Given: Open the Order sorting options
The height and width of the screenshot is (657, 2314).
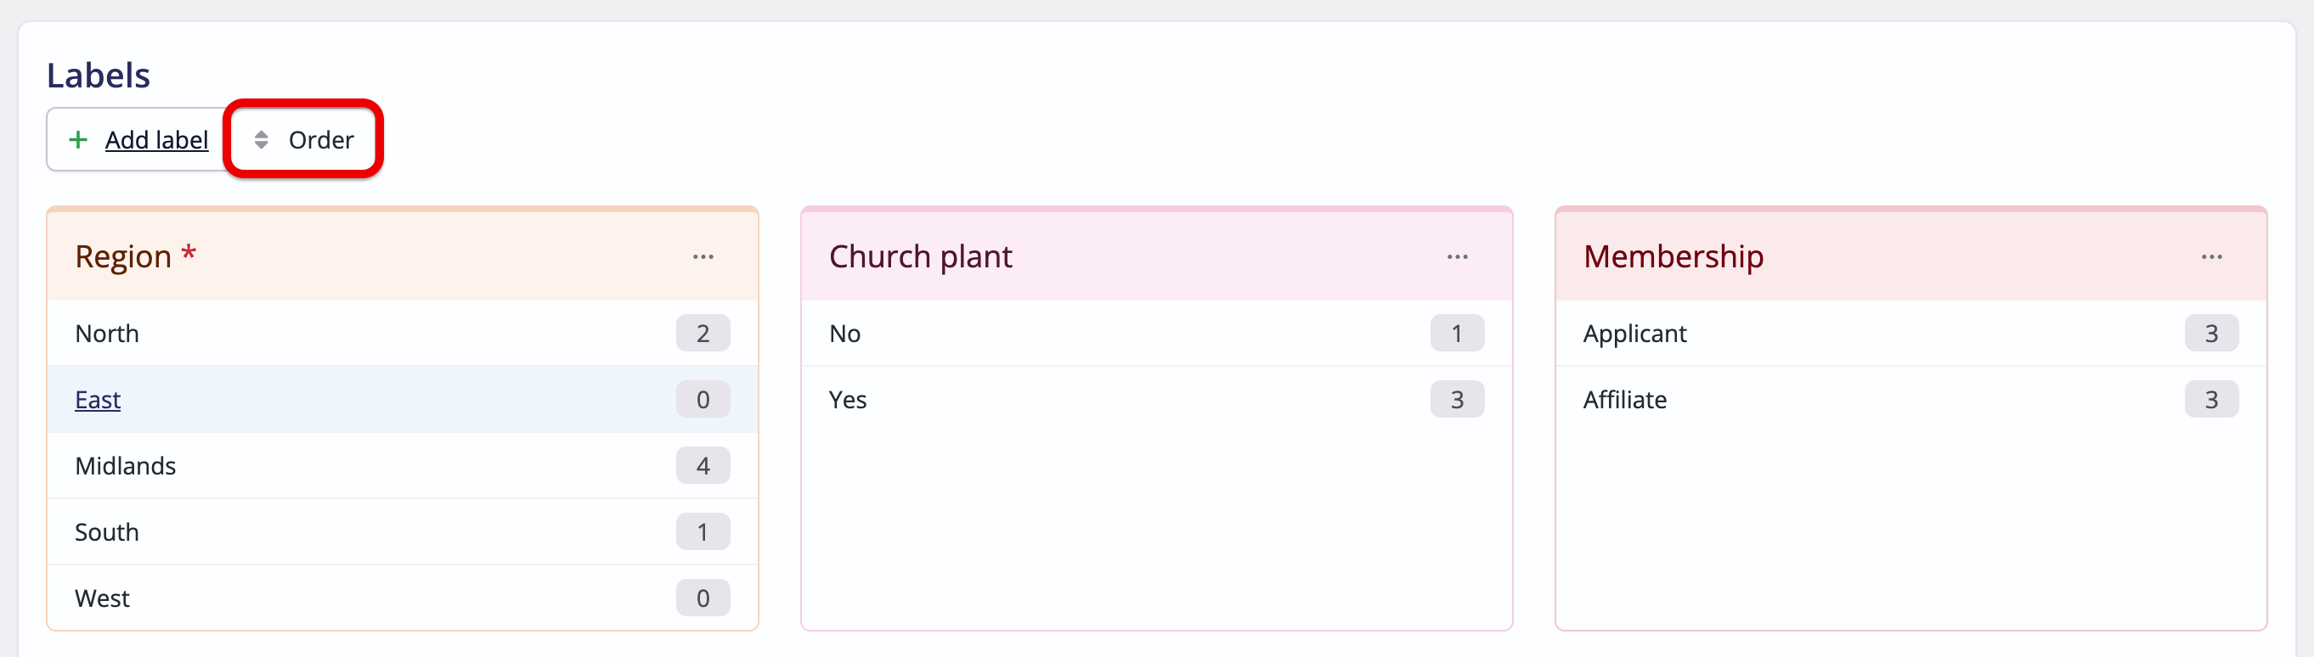Looking at the screenshot, I should click(x=319, y=140).
